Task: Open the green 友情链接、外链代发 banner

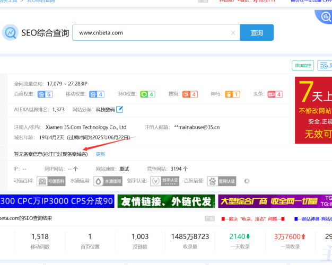Action: click(x=166, y=201)
